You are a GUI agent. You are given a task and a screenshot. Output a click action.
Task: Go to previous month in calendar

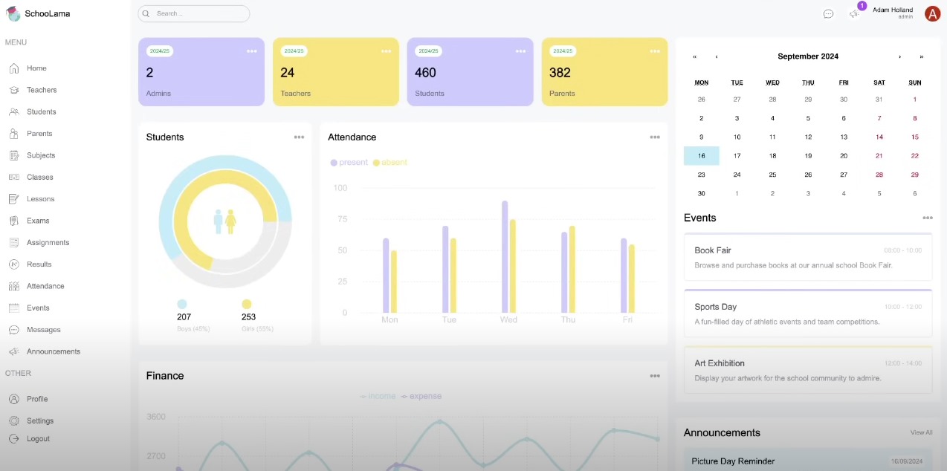(717, 56)
